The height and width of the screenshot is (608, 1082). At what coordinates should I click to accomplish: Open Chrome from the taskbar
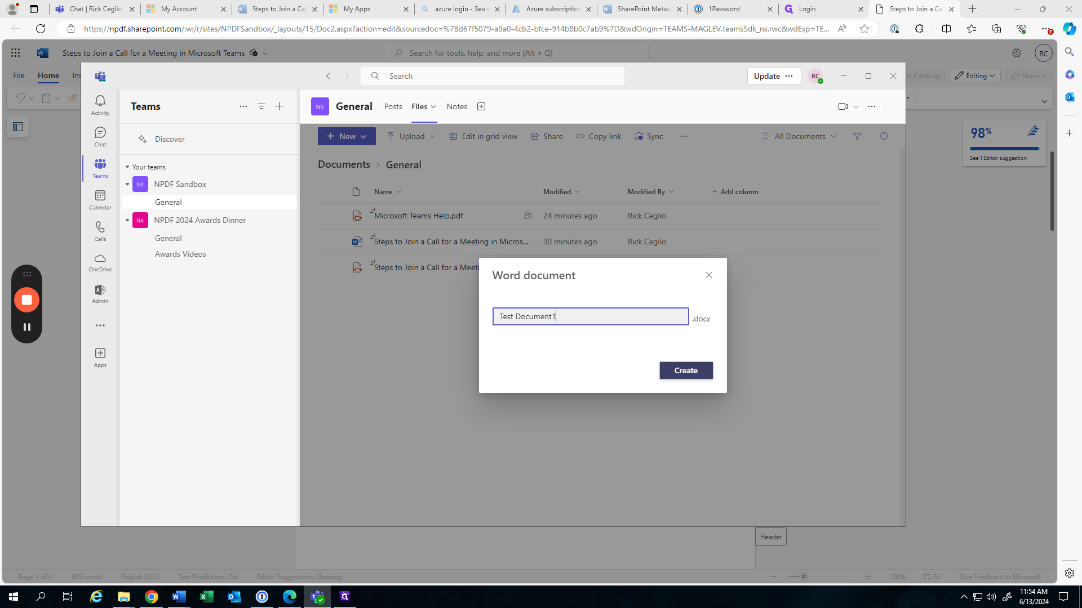click(x=152, y=597)
